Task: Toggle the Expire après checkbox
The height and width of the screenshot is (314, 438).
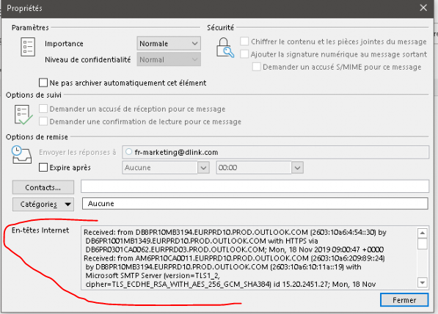Action: 43,167
